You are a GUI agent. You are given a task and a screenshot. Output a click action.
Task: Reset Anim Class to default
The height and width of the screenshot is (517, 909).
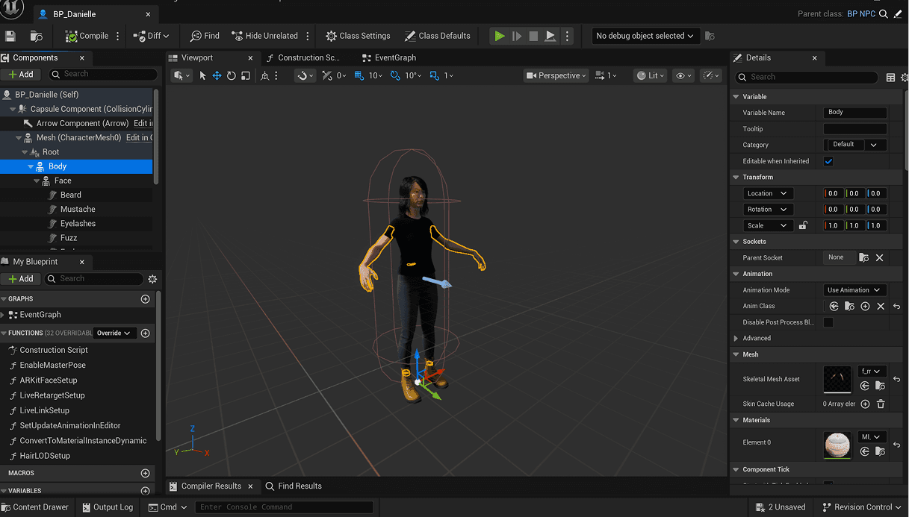pyautogui.click(x=896, y=307)
